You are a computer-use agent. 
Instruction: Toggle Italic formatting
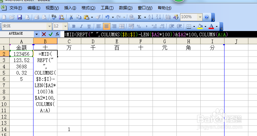(x=81, y=26)
